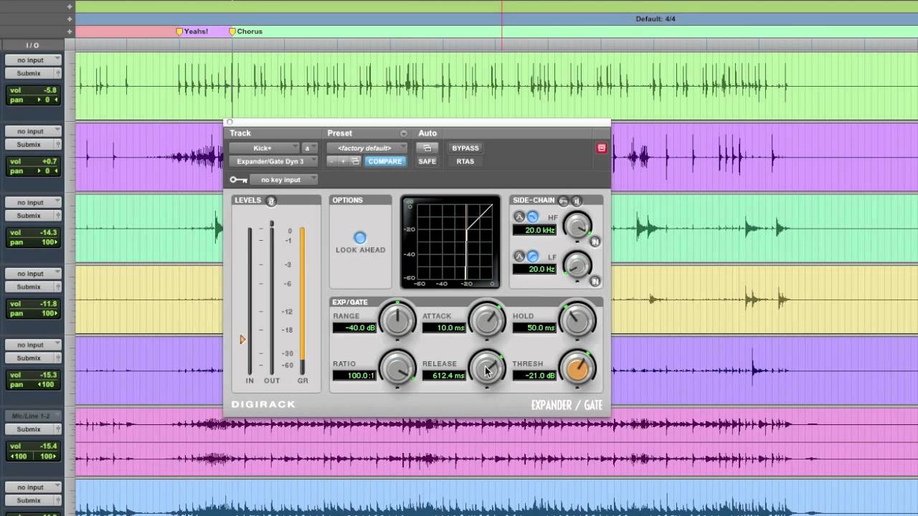Image resolution: width=918 pixels, height=516 pixels.
Task: Click the RANGE value field -40.0 dB
Action: pos(354,328)
